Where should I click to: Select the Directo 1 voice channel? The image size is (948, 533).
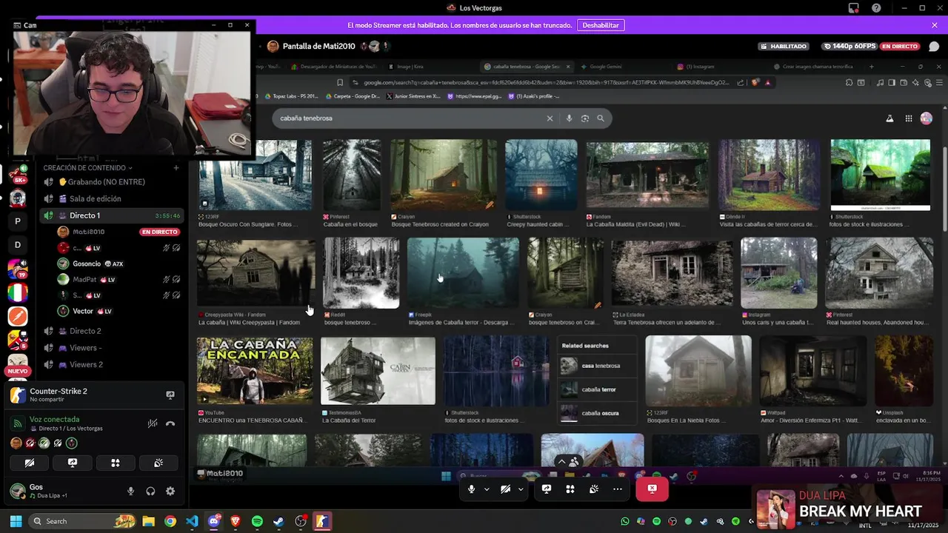[x=111, y=215]
